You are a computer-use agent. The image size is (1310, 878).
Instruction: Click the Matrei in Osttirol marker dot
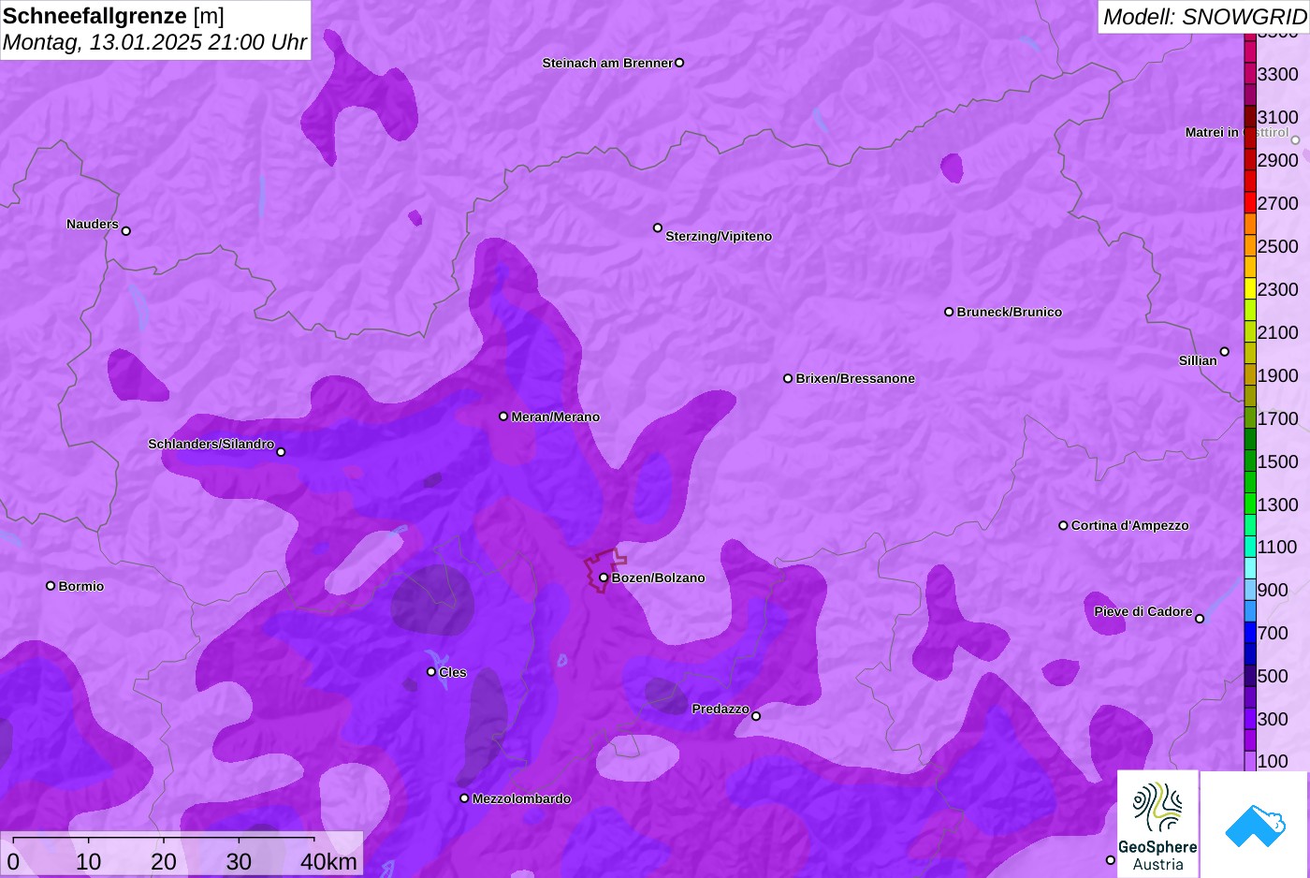[1295, 140]
